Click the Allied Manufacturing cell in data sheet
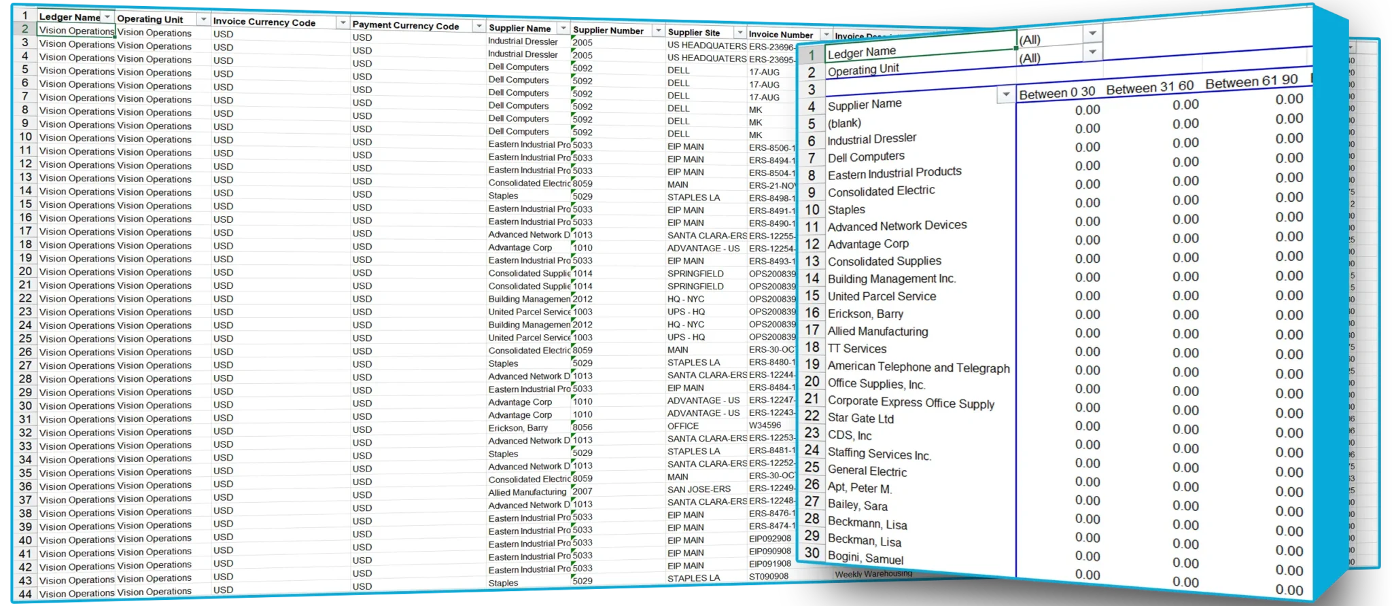The width and height of the screenshot is (1392, 606). click(x=527, y=493)
